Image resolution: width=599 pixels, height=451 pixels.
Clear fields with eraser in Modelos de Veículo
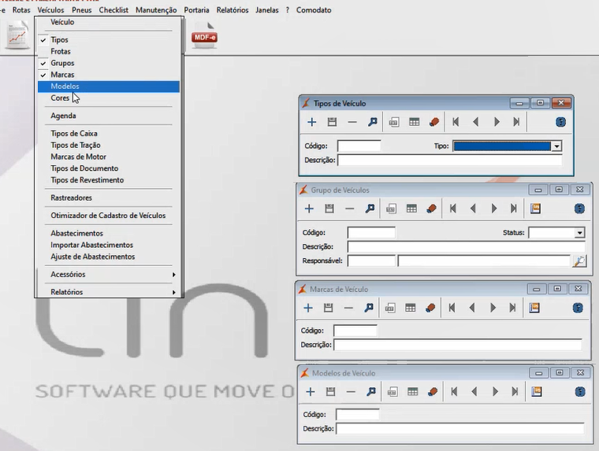tap(433, 392)
